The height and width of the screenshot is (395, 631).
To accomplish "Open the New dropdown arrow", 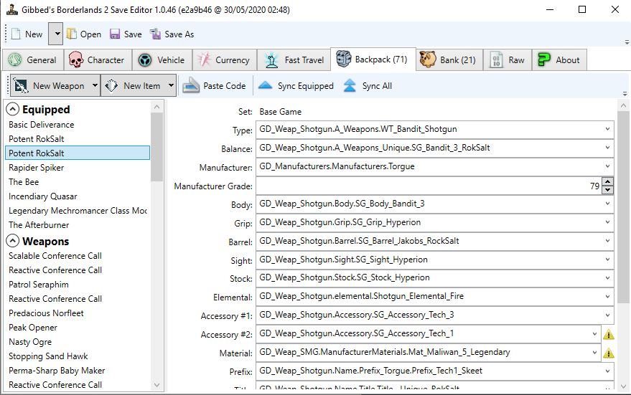I will tap(56, 34).
